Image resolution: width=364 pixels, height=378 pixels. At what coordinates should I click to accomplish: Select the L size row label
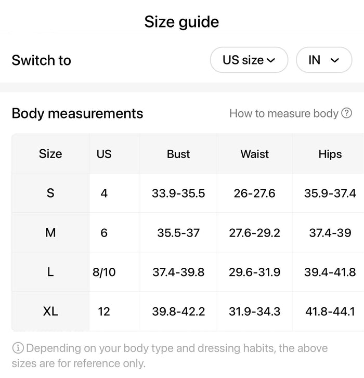50,272
